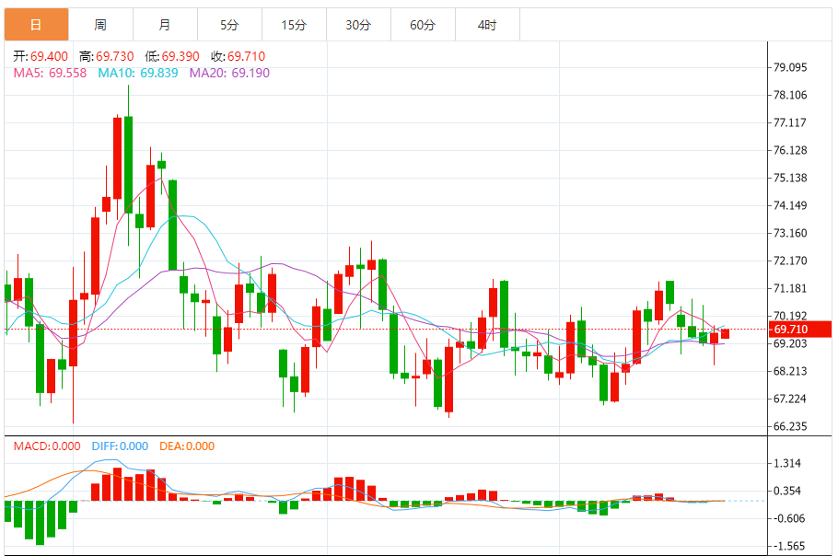Viewport: 838px width, 556px height.
Task: Click the high price readout 高:69.730
Action: click(106, 56)
